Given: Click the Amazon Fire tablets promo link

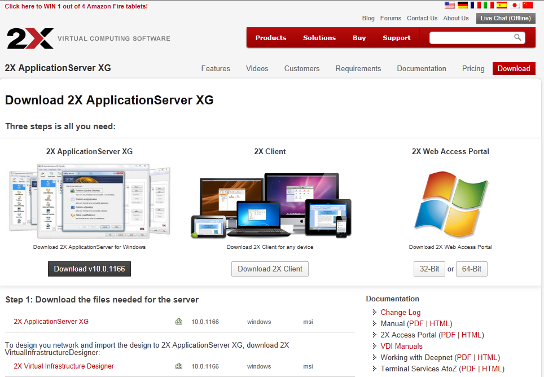Looking at the screenshot, I should click(x=76, y=6).
